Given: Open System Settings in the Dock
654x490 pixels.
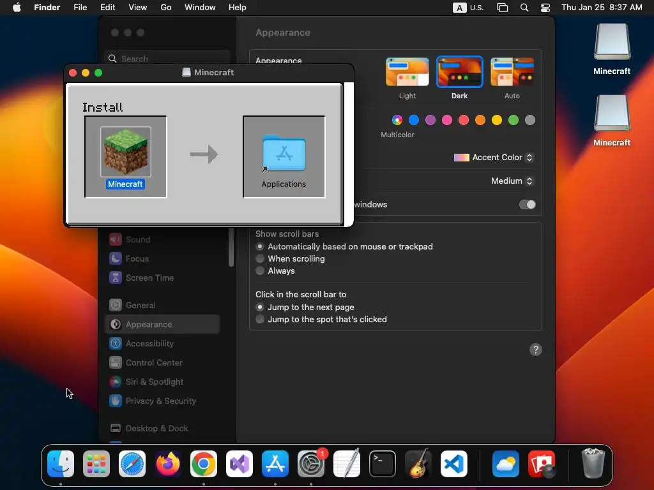Looking at the screenshot, I should (x=311, y=464).
